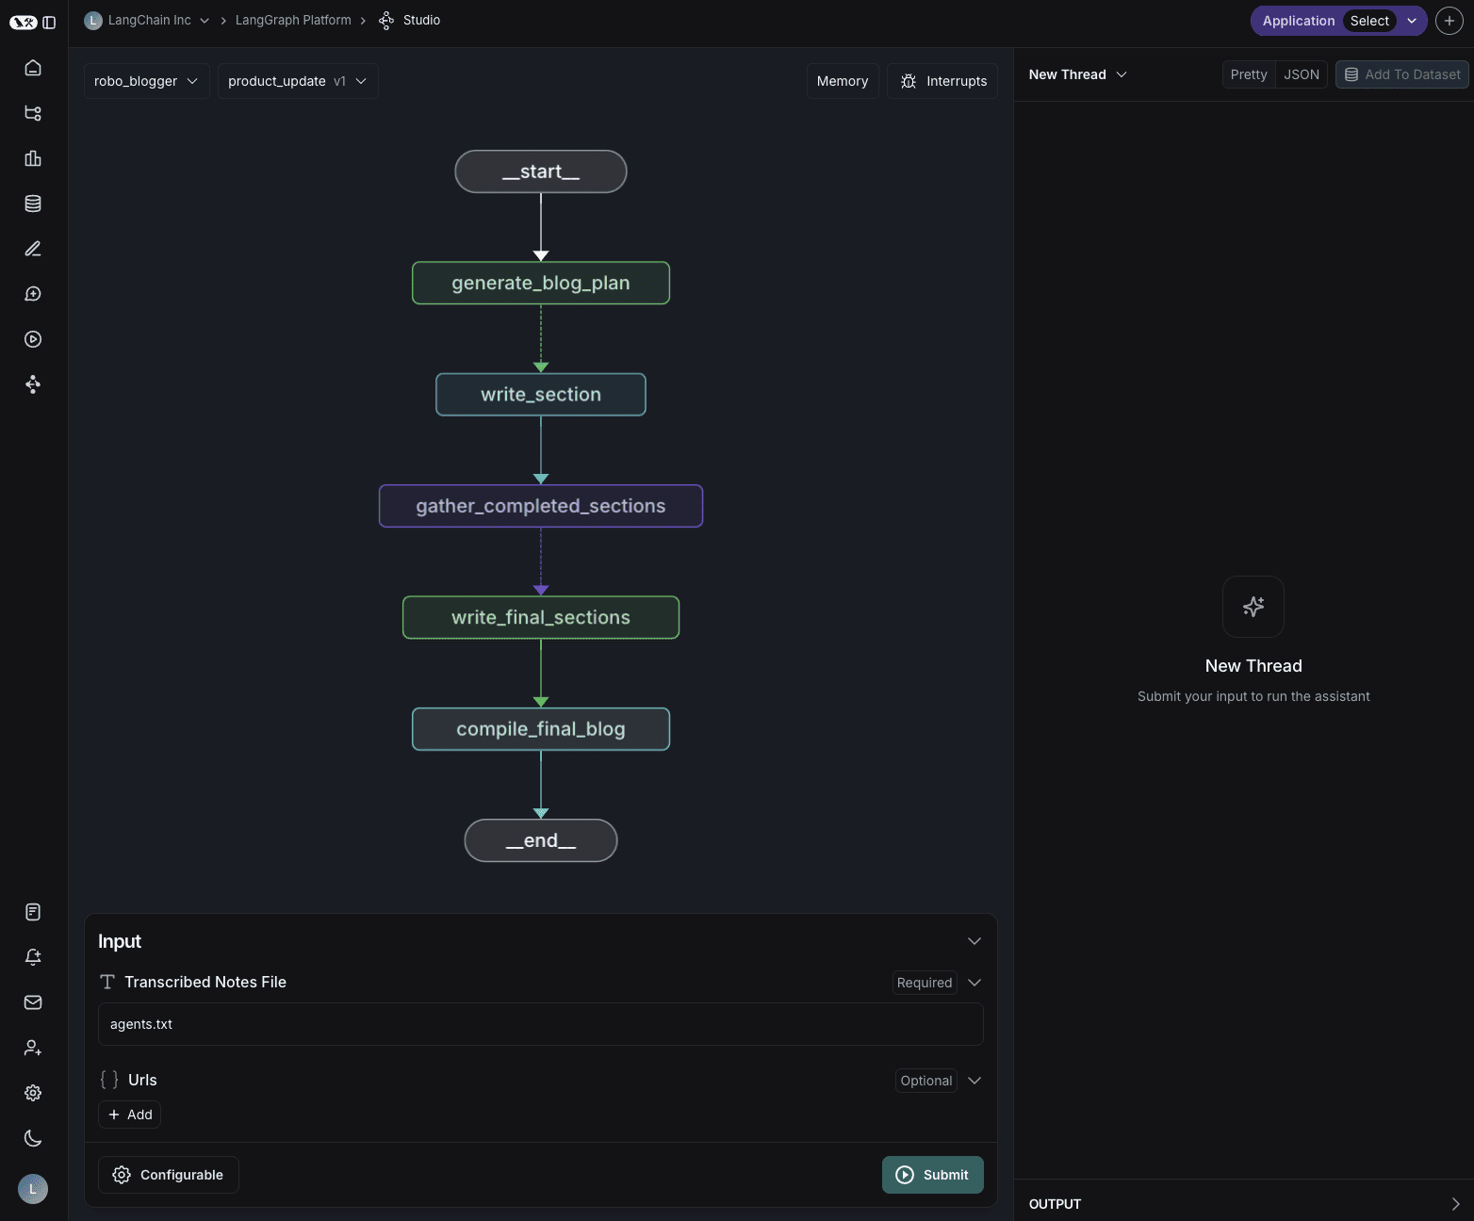Select the write_section node
Image resolution: width=1474 pixels, height=1221 pixels.
pyautogui.click(x=541, y=395)
